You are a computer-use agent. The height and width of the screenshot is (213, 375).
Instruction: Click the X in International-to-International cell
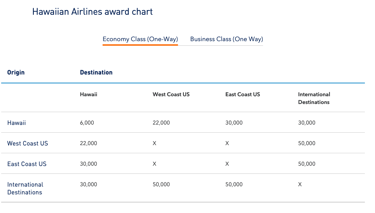pyautogui.click(x=300, y=185)
